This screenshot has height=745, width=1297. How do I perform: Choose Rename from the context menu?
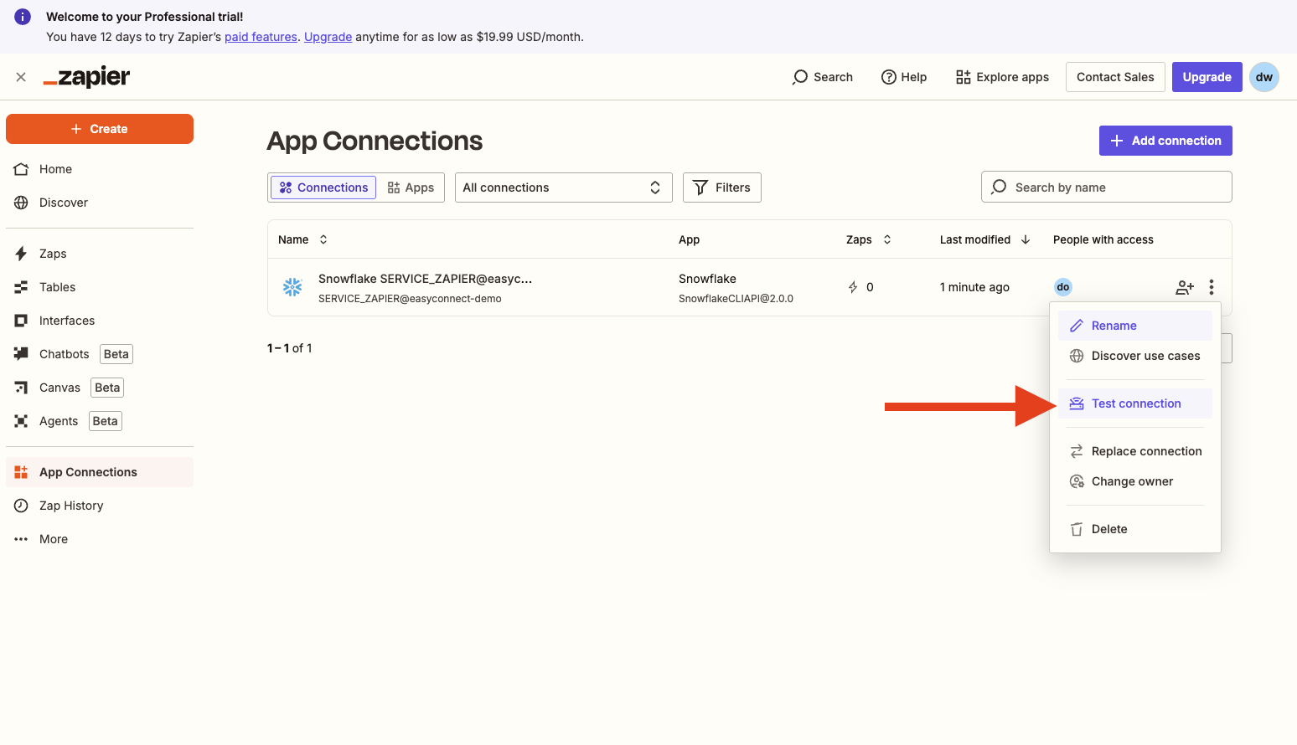[x=1135, y=326]
